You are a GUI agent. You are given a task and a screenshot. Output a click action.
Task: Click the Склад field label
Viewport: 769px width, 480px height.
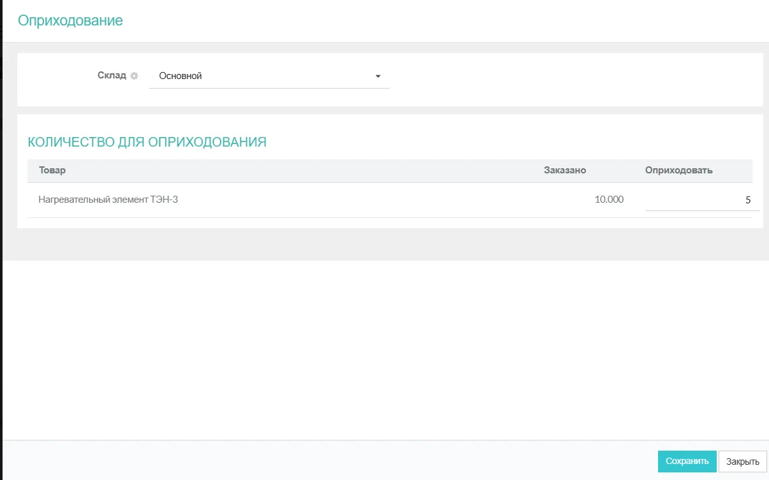112,75
